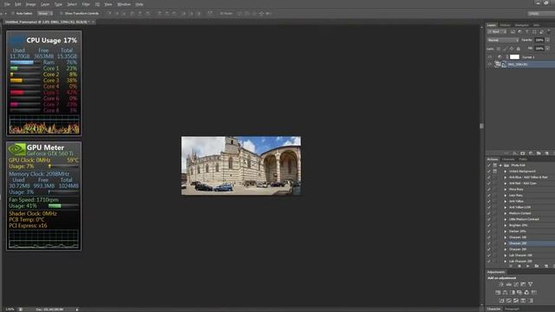Toggle checkmark for Photo Edit action set
The image size is (555, 312).
489,166
